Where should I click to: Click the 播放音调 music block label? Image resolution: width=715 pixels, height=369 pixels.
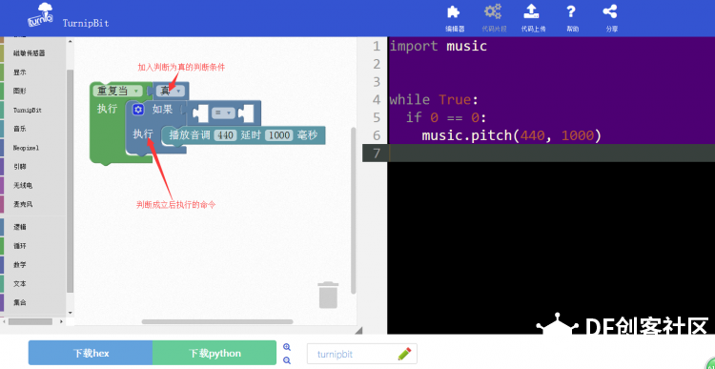coord(190,135)
